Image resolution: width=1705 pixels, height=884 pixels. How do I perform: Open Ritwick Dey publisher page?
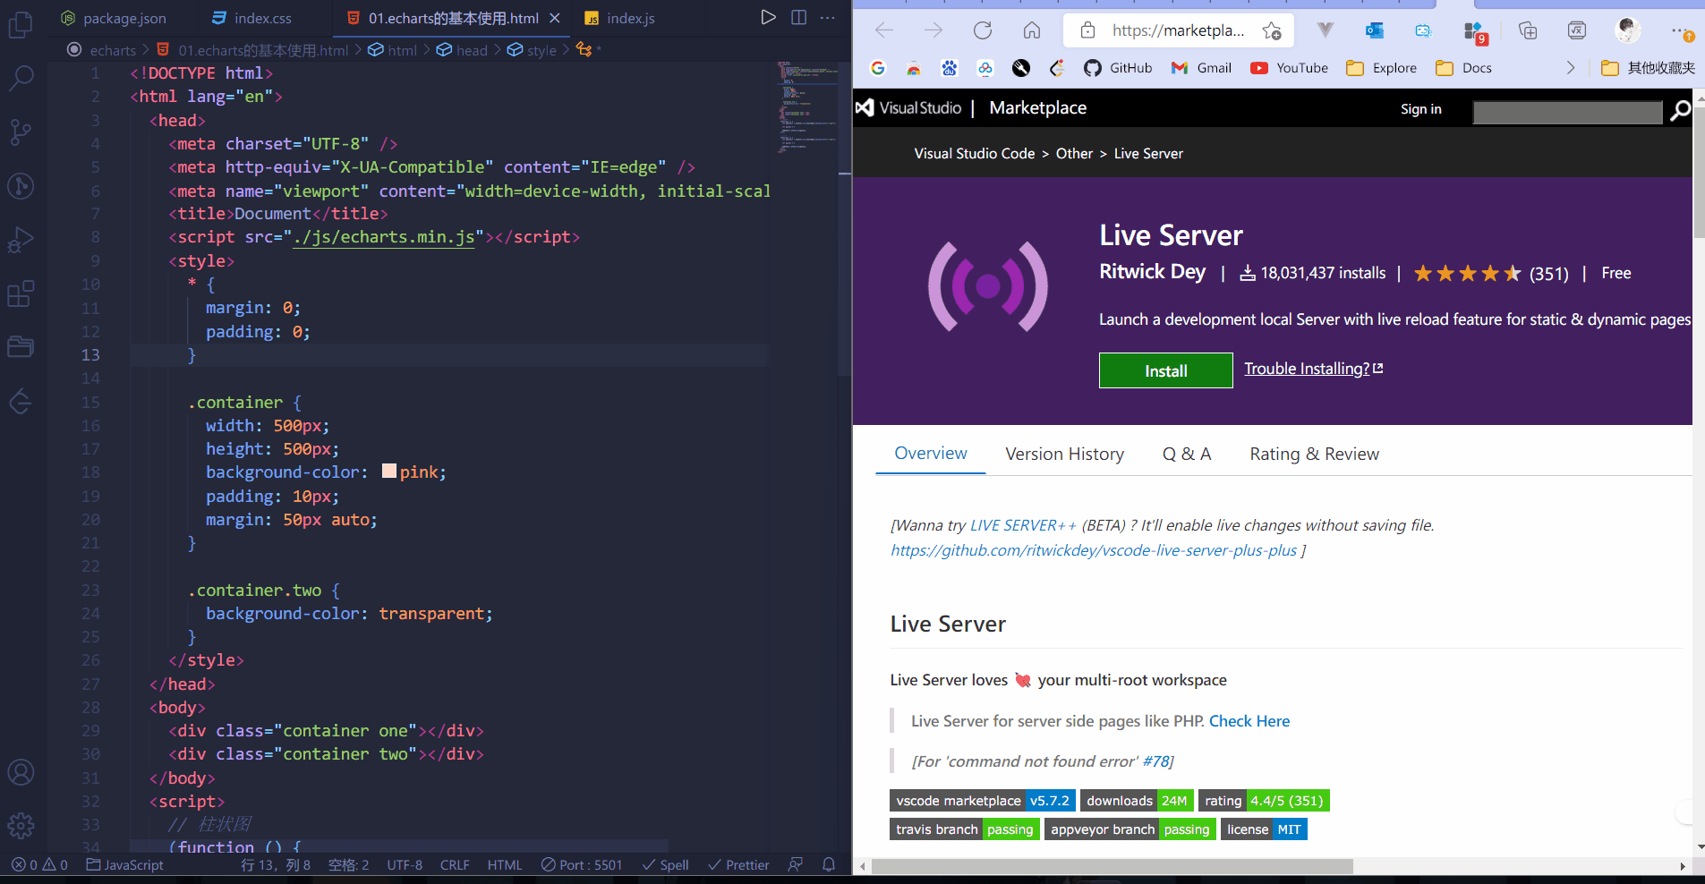click(1152, 272)
